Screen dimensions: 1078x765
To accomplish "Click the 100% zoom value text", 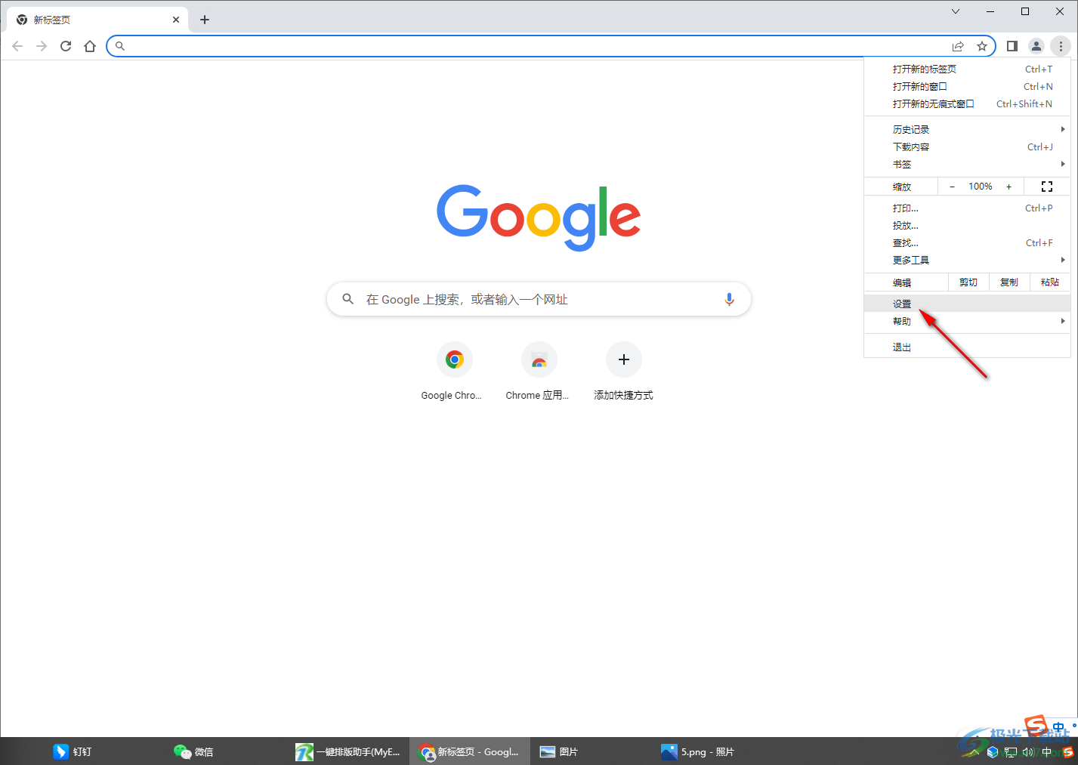I will (981, 187).
